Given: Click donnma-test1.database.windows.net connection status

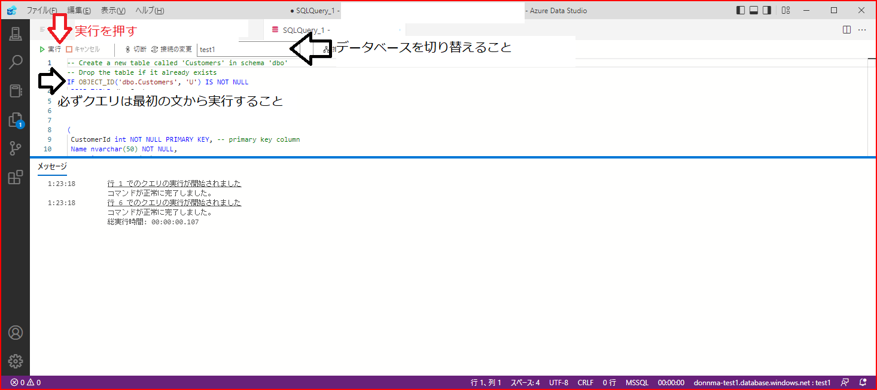Looking at the screenshot, I should pos(762,382).
